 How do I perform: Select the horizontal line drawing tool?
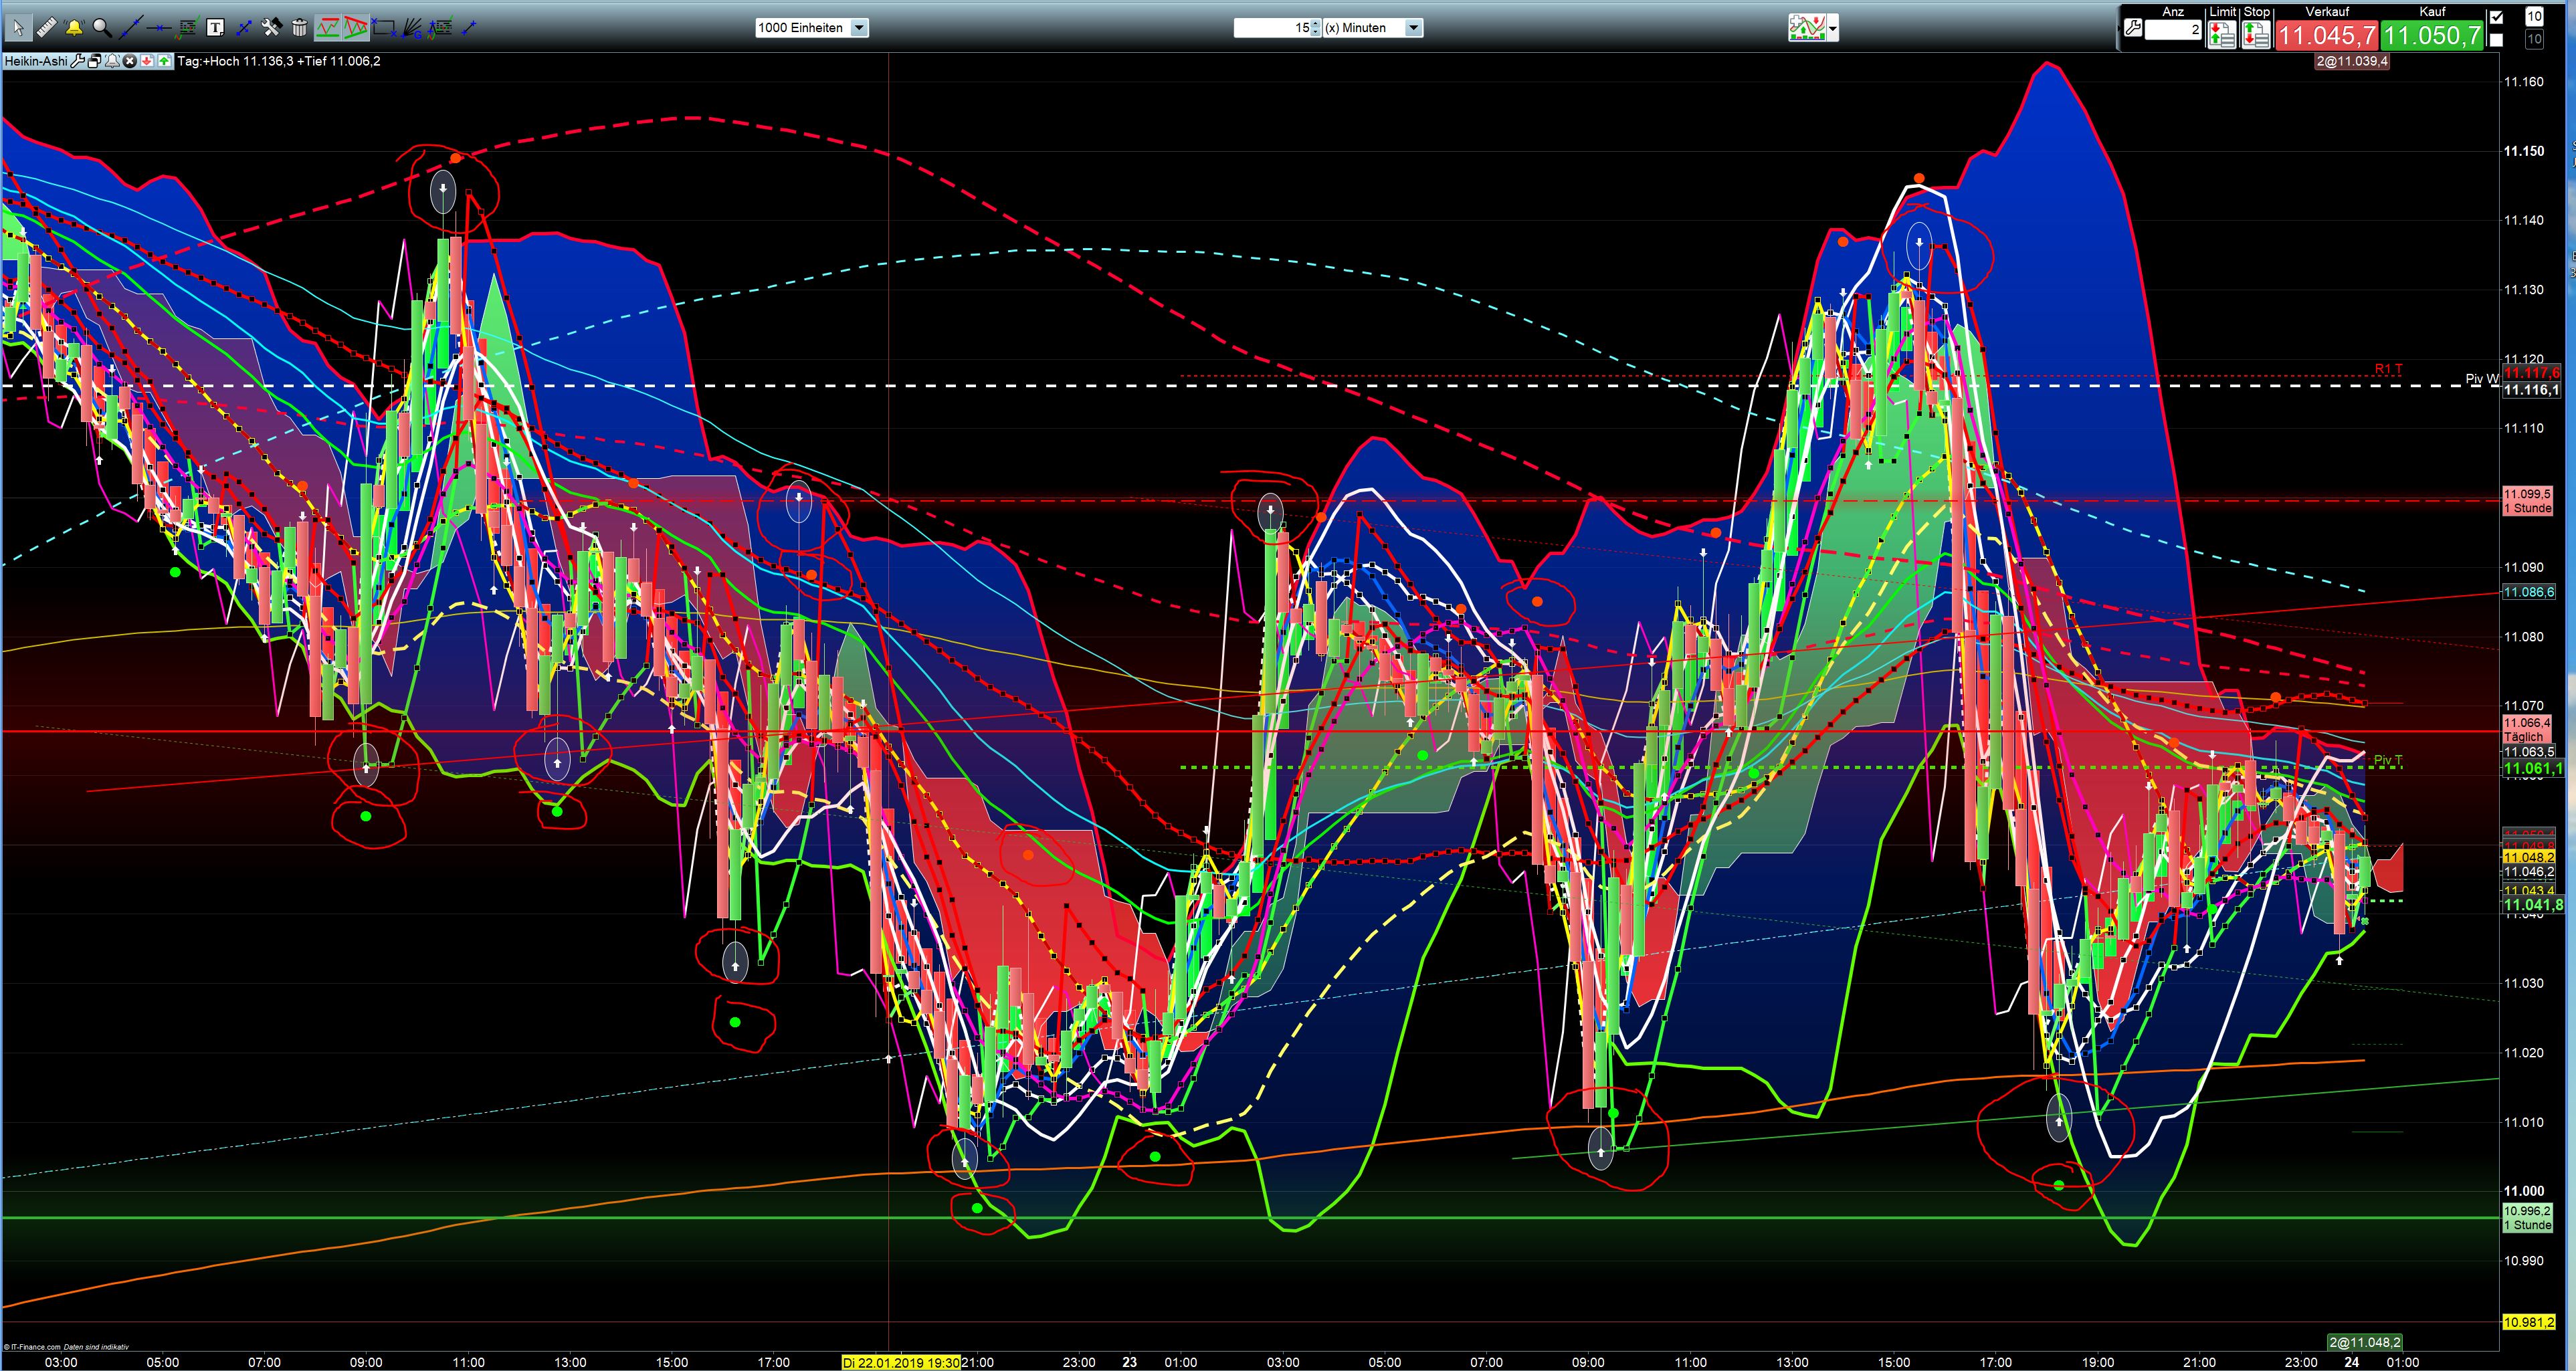point(159,28)
